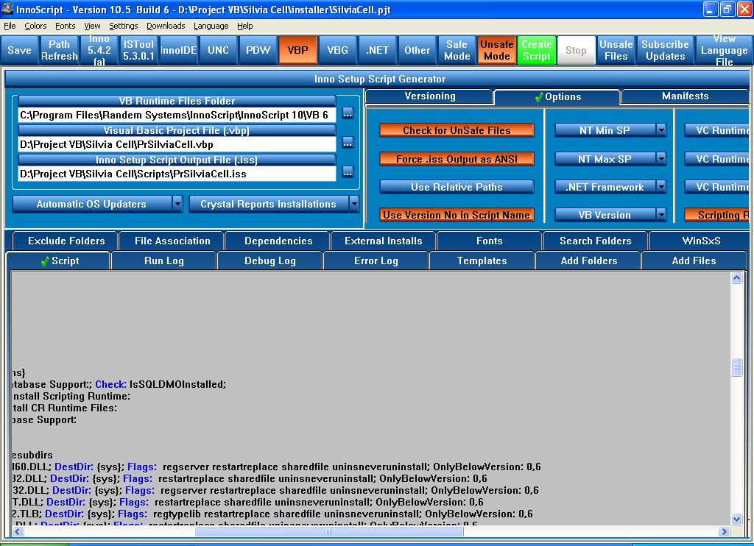Open WinSxS tab
This screenshot has height=546, width=754.
click(701, 241)
